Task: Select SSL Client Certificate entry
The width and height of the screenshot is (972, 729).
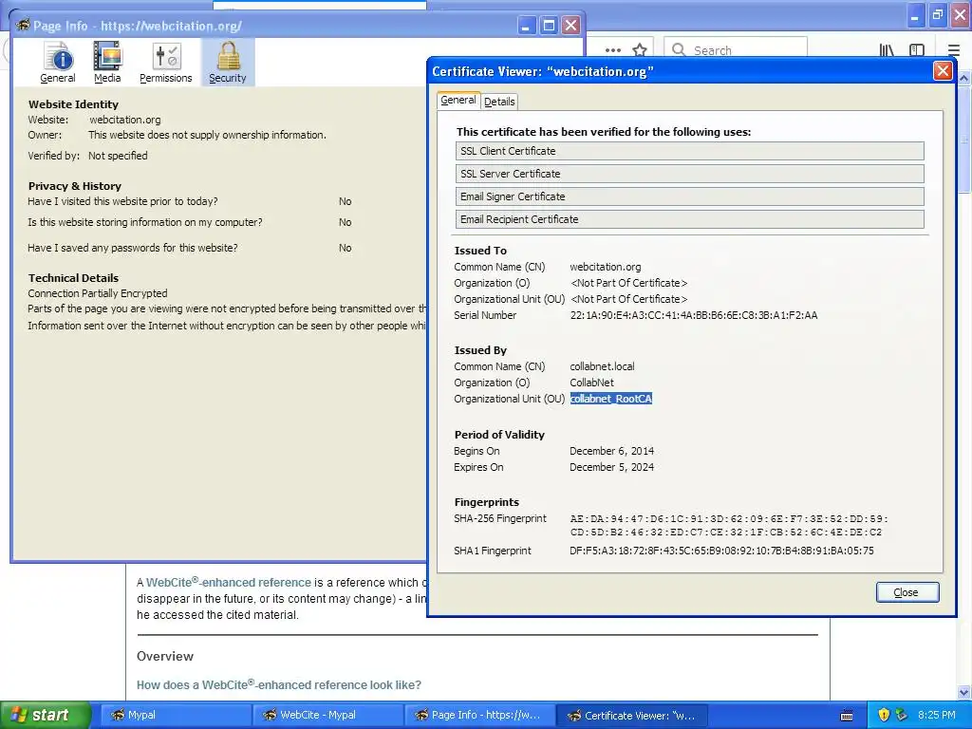Action: click(689, 151)
